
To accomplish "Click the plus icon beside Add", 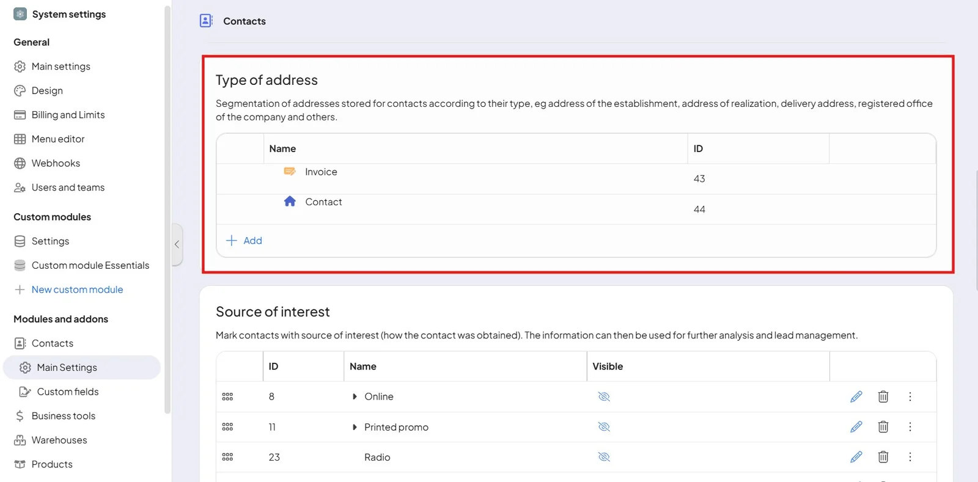I will (232, 241).
